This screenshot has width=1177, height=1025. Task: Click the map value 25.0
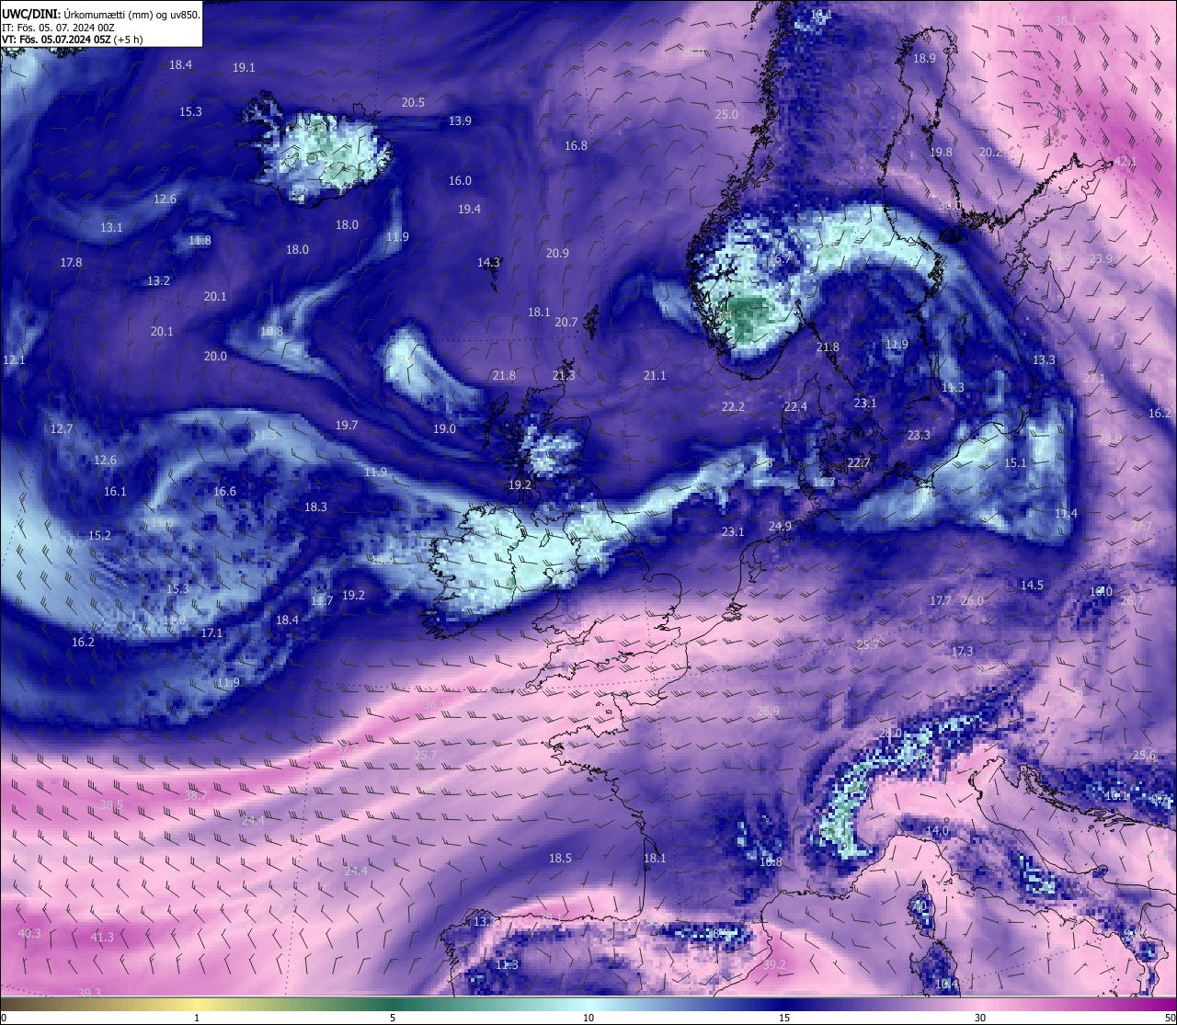[726, 114]
